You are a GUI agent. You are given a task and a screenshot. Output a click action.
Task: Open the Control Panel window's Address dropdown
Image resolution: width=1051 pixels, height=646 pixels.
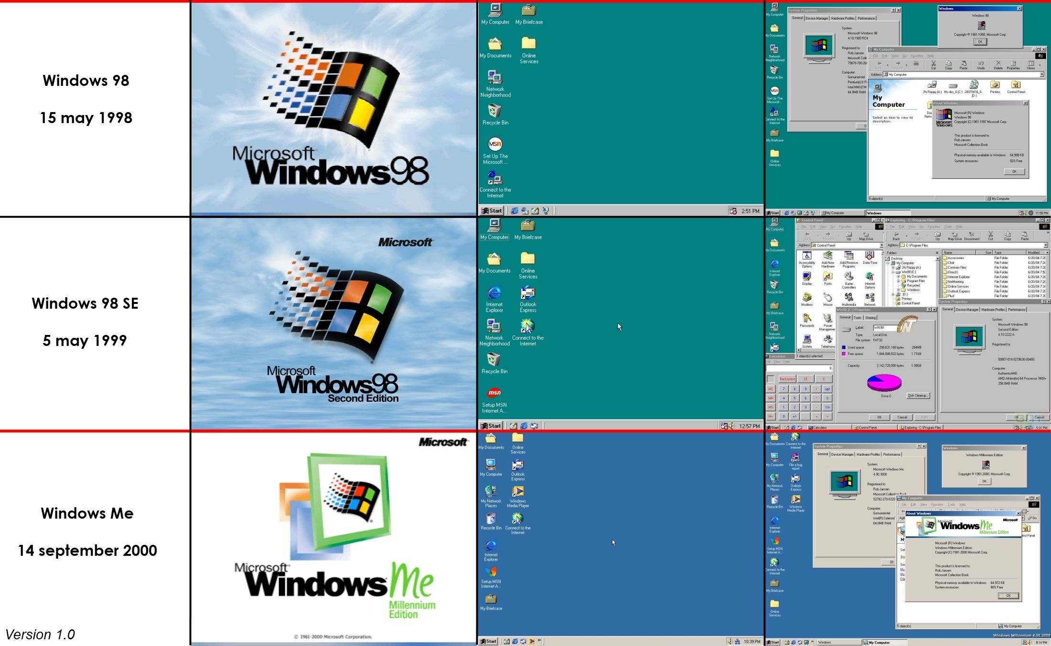882,245
